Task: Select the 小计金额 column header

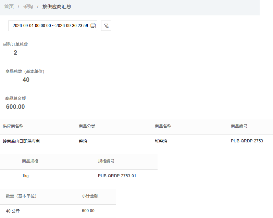Action: (90, 196)
